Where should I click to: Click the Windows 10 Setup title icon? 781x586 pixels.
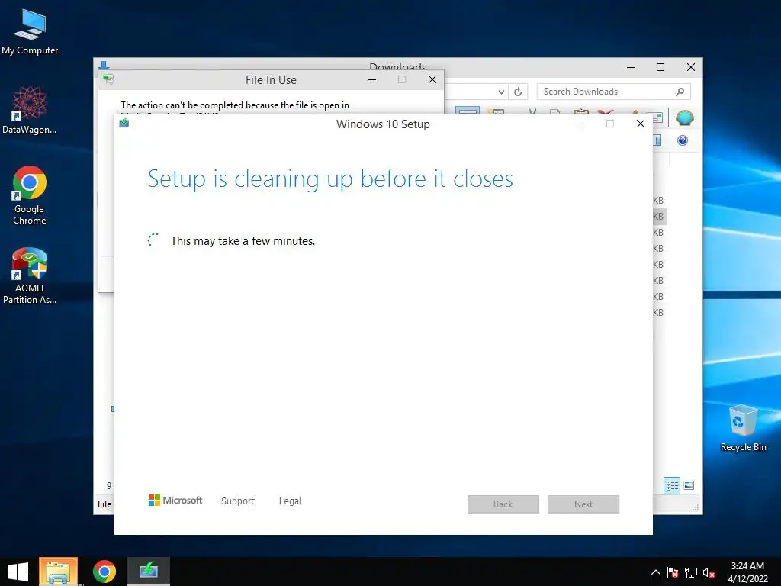(124, 122)
